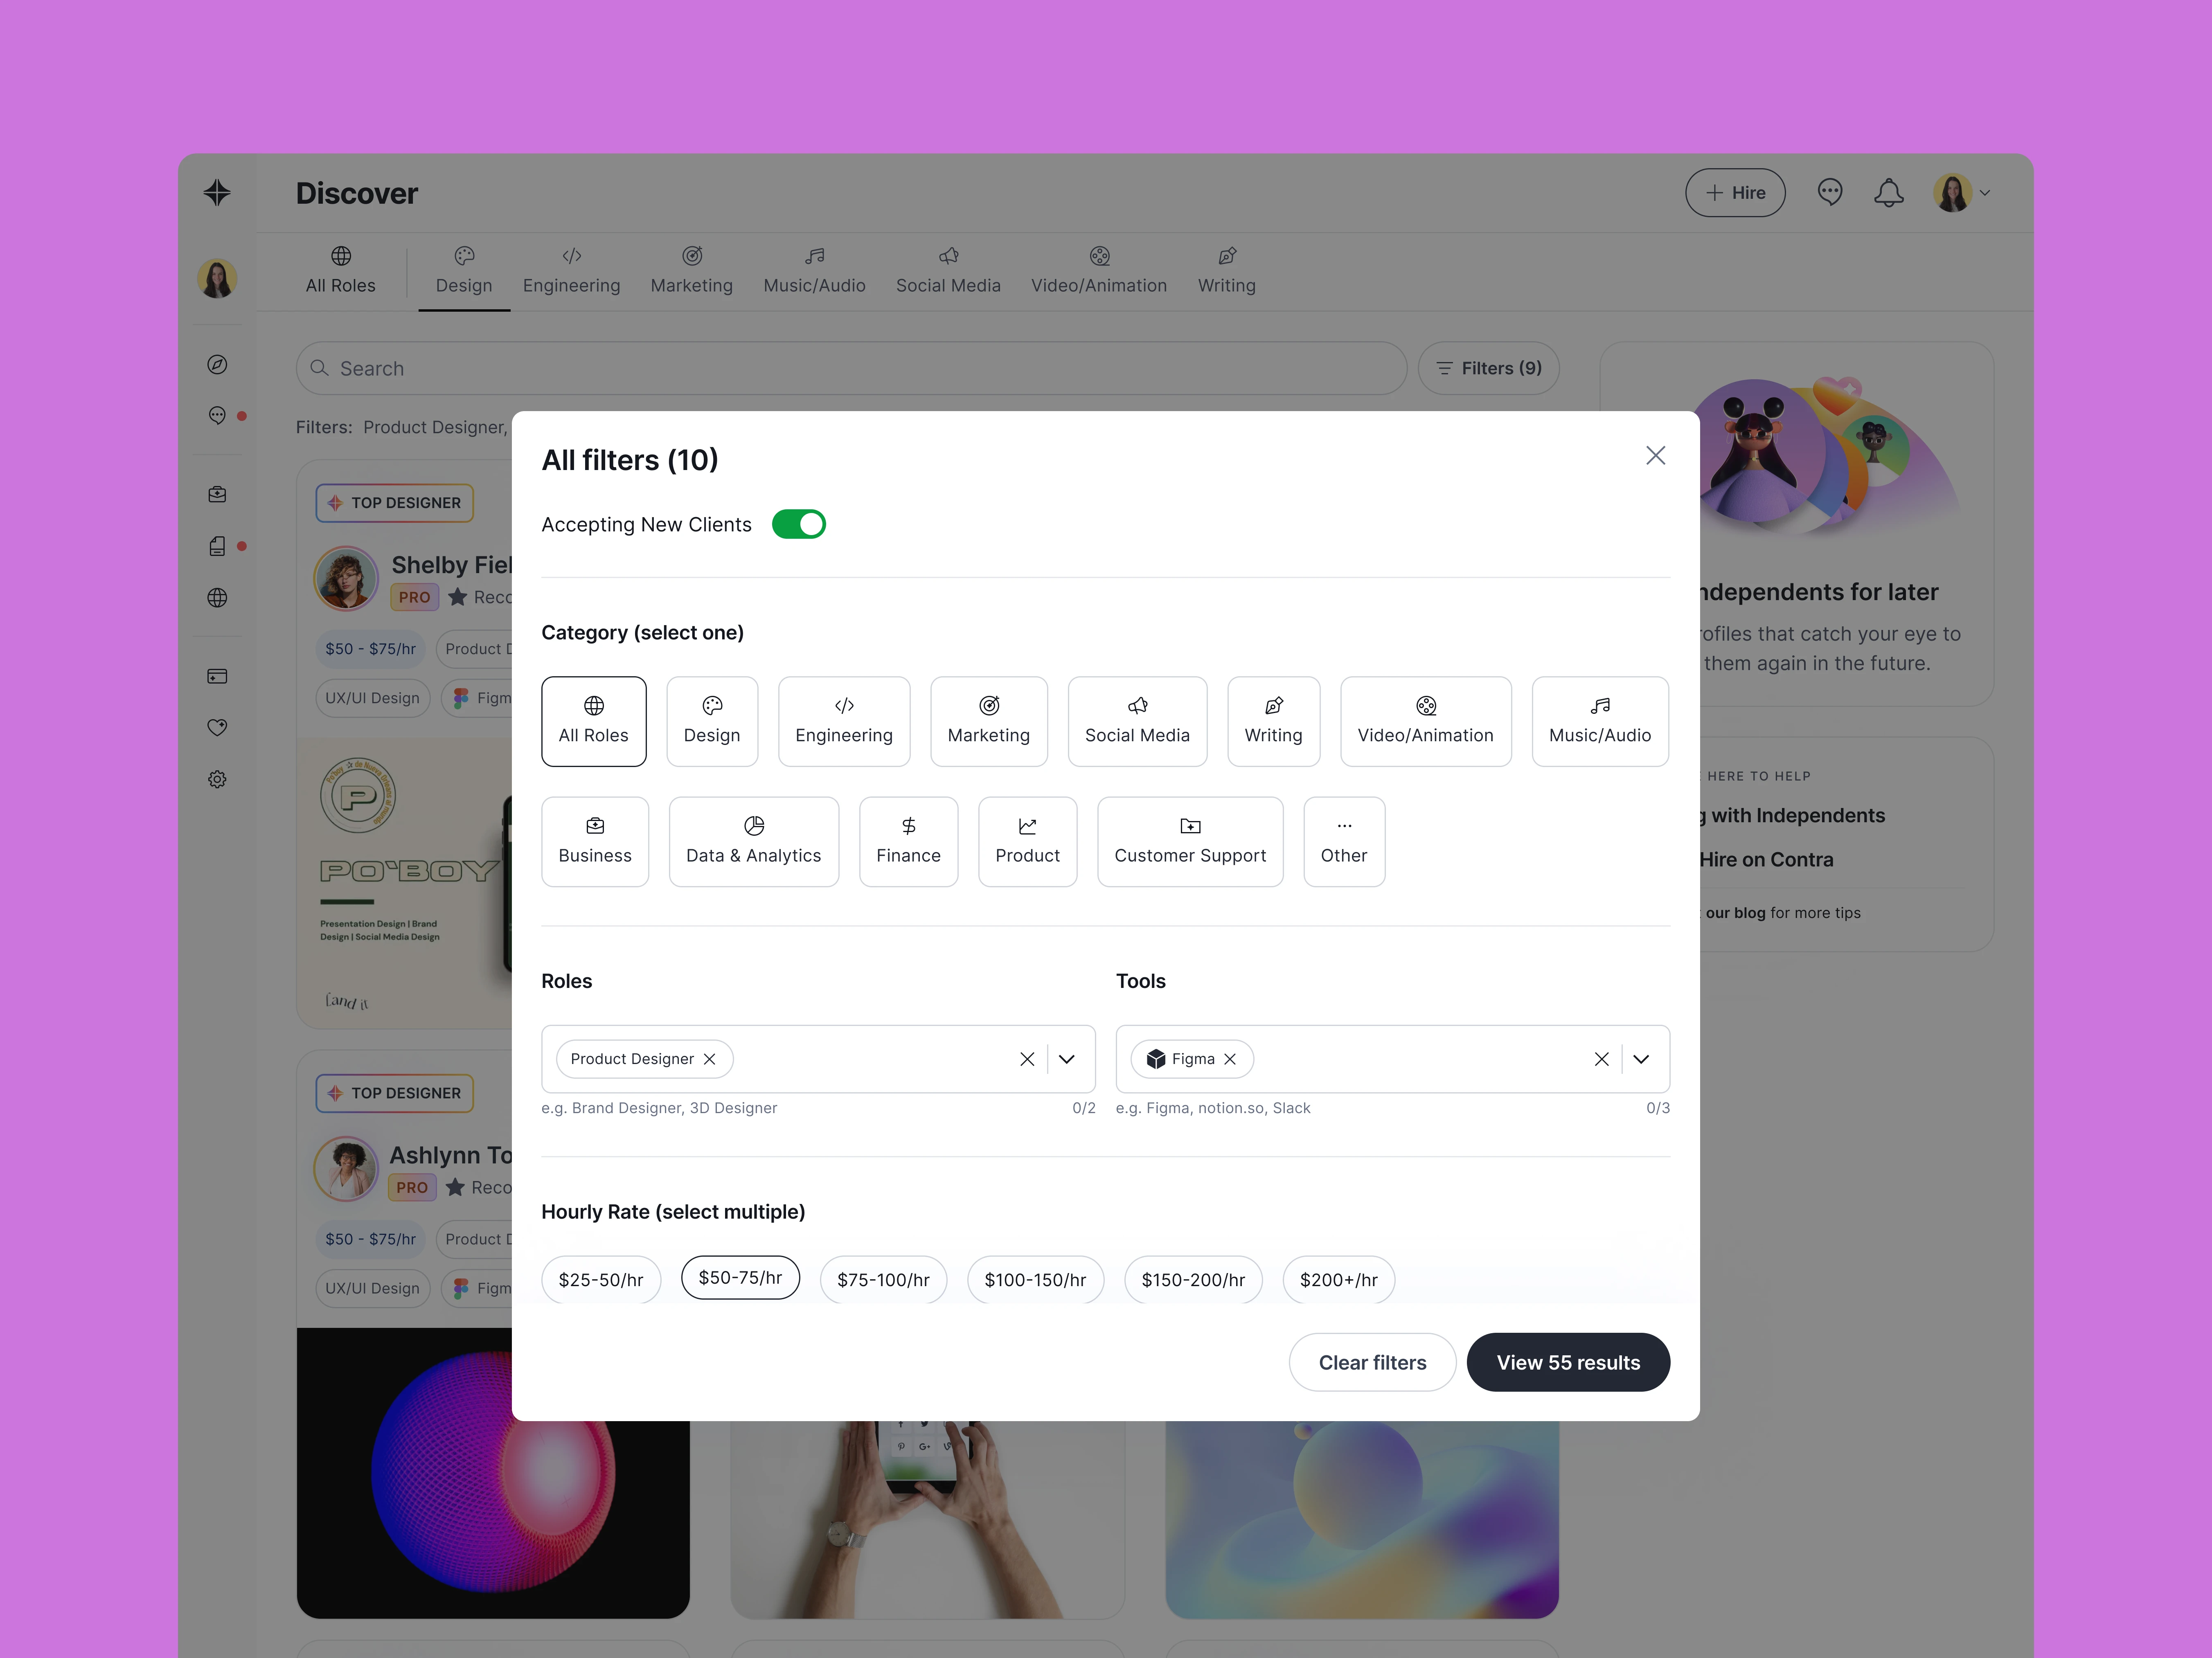This screenshot has height=1658, width=2212.
Task: Open sidebar documents icon
Action: click(217, 546)
